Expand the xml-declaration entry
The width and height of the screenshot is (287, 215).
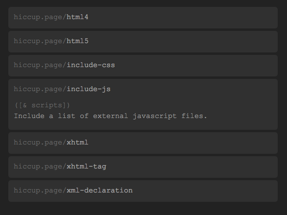coord(143,191)
